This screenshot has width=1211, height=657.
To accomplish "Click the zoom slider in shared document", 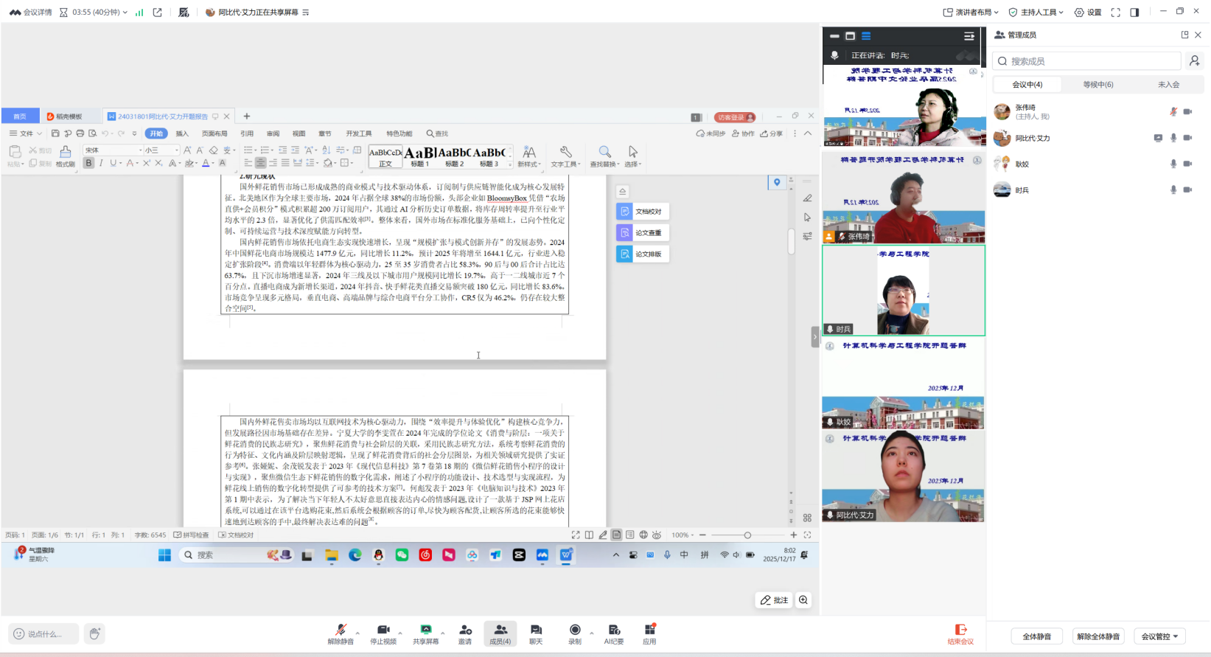I will click(747, 535).
